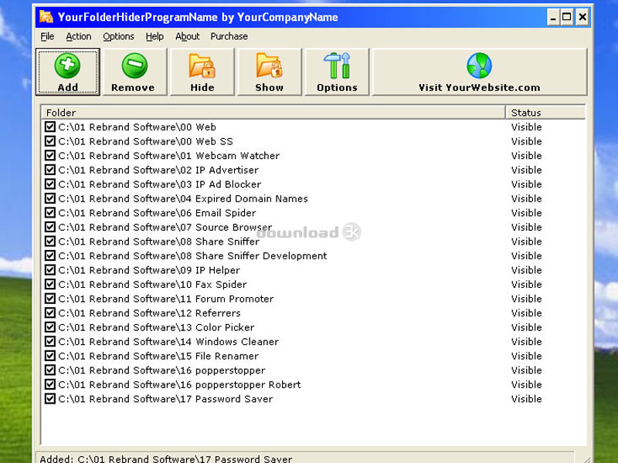Click the green Add plus icon
This screenshot has width=618, height=463.
coord(67,66)
